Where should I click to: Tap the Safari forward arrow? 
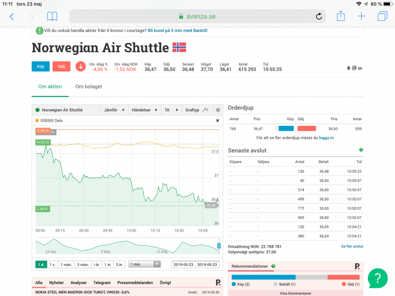coord(32,17)
